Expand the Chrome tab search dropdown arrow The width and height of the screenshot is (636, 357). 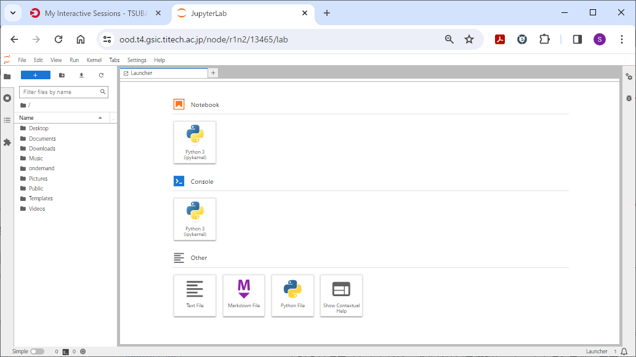coord(12,13)
